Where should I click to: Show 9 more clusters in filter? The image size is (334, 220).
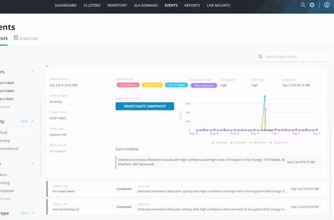(x=5, y=107)
